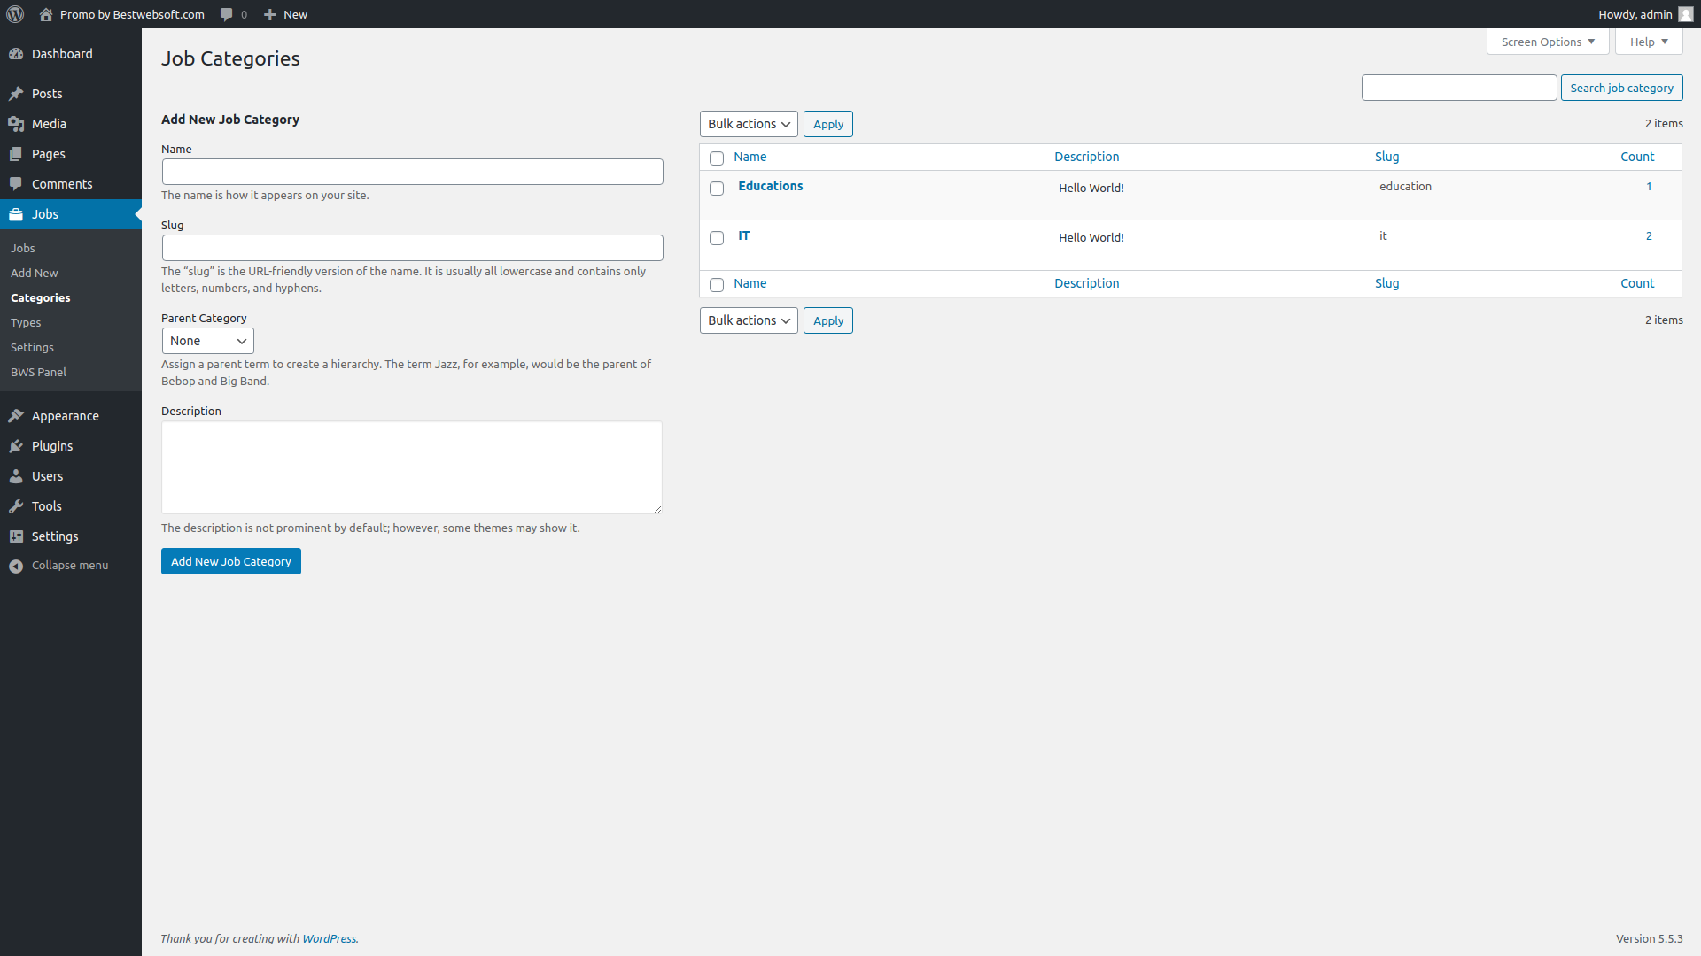Viewport: 1701px width, 956px height.
Task: Click the Tools wrench icon
Action: [x=16, y=506]
